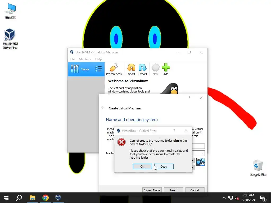This screenshot has width=271, height=203.
Task: Open File Explorer from the taskbar
Action: click(x=32, y=198)
